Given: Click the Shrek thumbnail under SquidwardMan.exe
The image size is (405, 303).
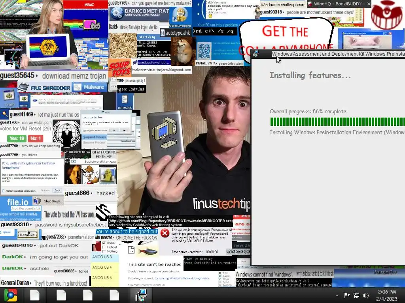Looking at the screenshot, I should pos(108,175).
